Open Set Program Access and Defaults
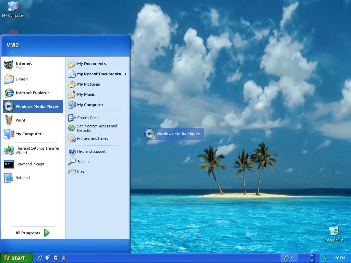351x263 pixels. point(97,128)
